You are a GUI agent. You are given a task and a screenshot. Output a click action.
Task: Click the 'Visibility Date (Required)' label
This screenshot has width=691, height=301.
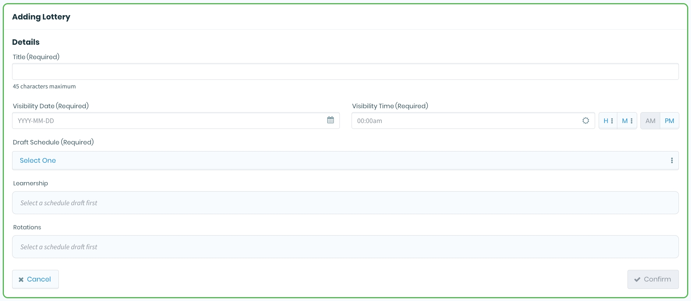pyautogui.click(x=51, y=106)
